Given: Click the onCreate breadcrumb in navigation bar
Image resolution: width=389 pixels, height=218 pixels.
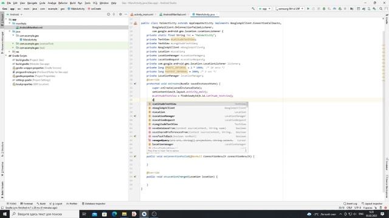Looking at the screenshot, I should point(94,8).
